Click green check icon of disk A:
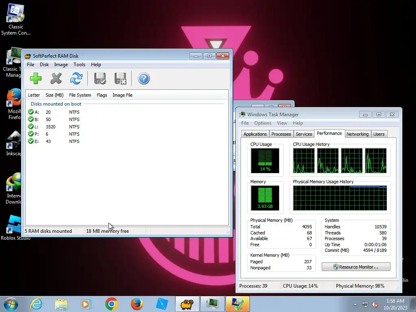 [31, 112]
